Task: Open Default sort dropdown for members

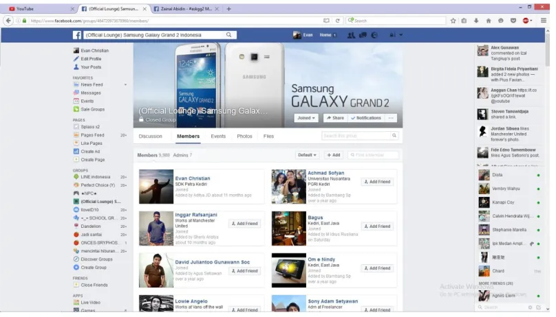Action: (x=307, y=155)
